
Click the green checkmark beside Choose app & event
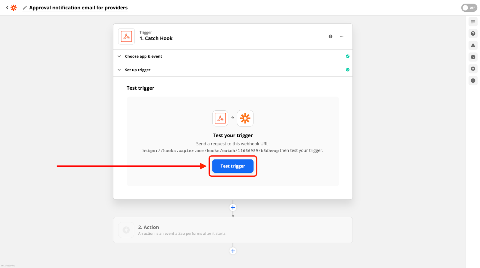point(348,56)
